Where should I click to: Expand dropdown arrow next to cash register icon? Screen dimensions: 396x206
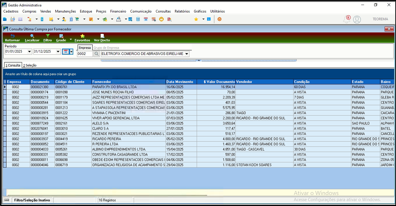[x=126, y=19]
